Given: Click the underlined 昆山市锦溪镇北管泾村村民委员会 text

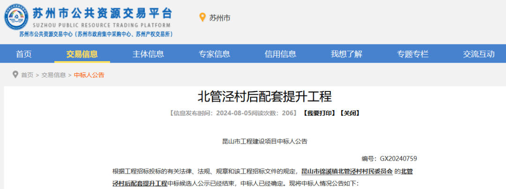Looking at the screenshot, I should [346, 171].
